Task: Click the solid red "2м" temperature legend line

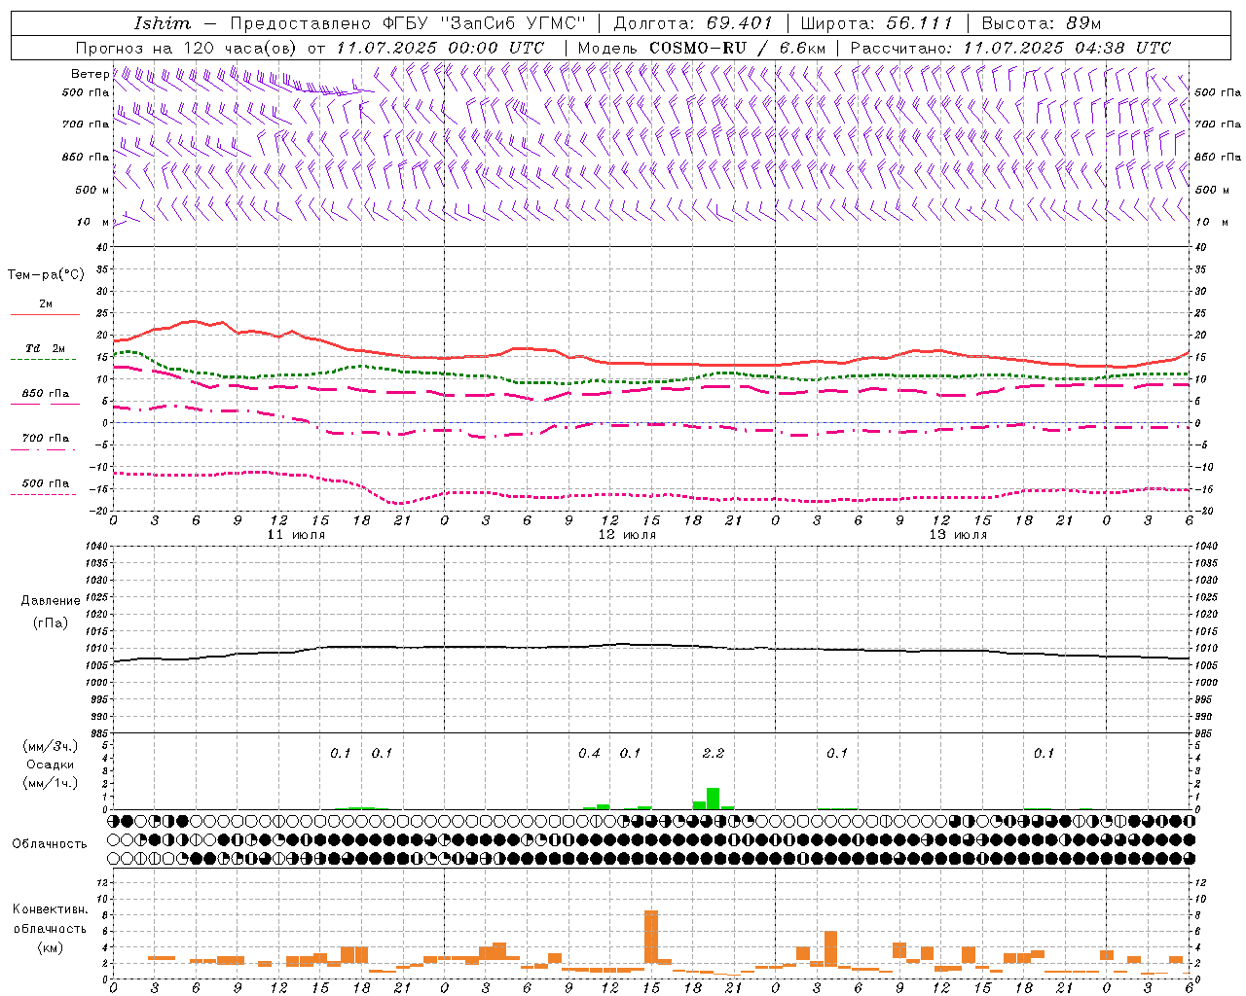Action: (x=45, y=315)
